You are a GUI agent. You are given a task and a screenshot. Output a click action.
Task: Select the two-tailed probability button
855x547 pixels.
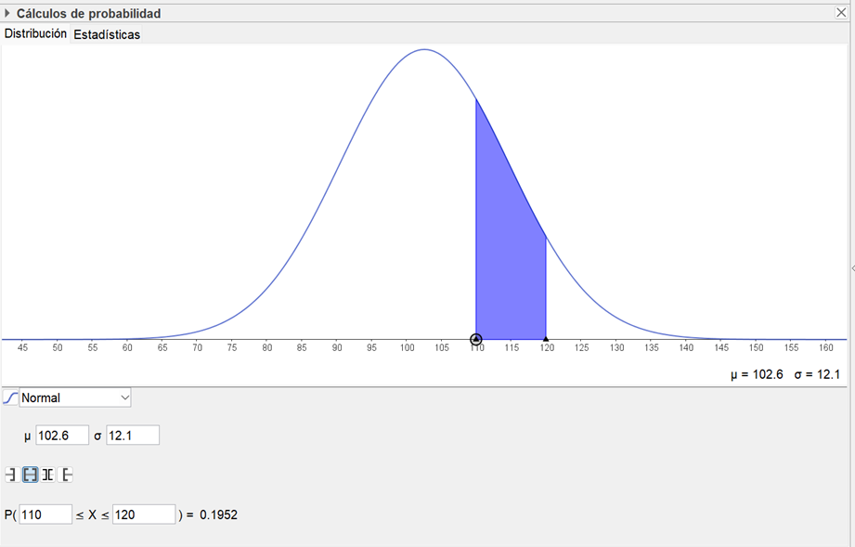tap(48, 475)
